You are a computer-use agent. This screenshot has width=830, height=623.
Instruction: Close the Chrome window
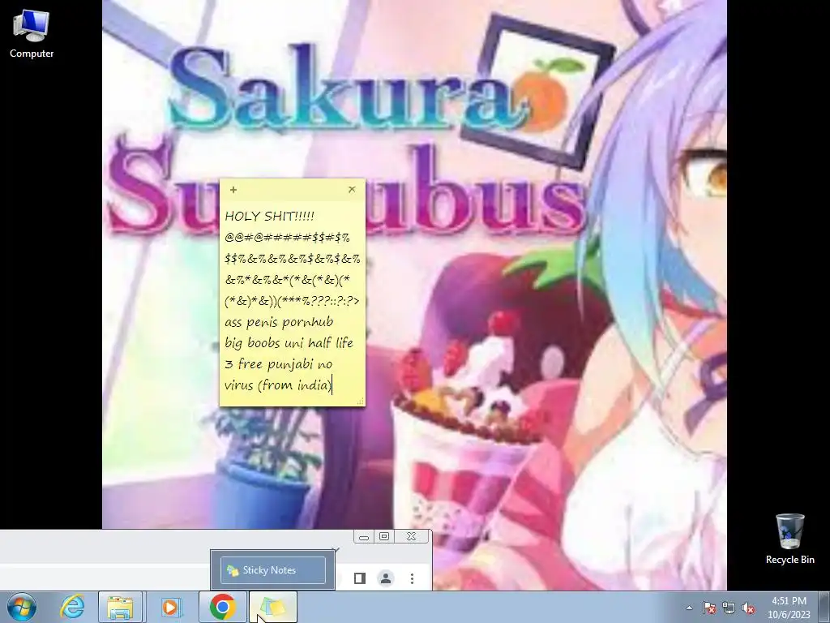(x=411, y=537)
